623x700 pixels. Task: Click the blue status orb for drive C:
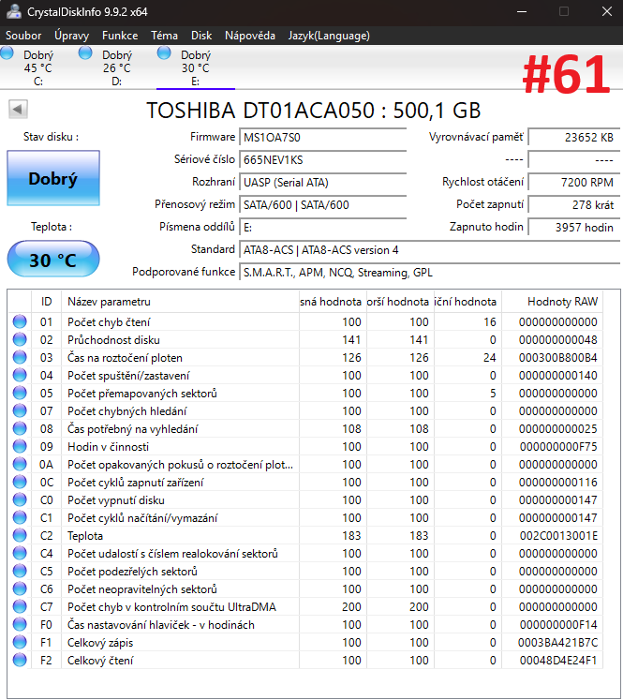point(7,53)
